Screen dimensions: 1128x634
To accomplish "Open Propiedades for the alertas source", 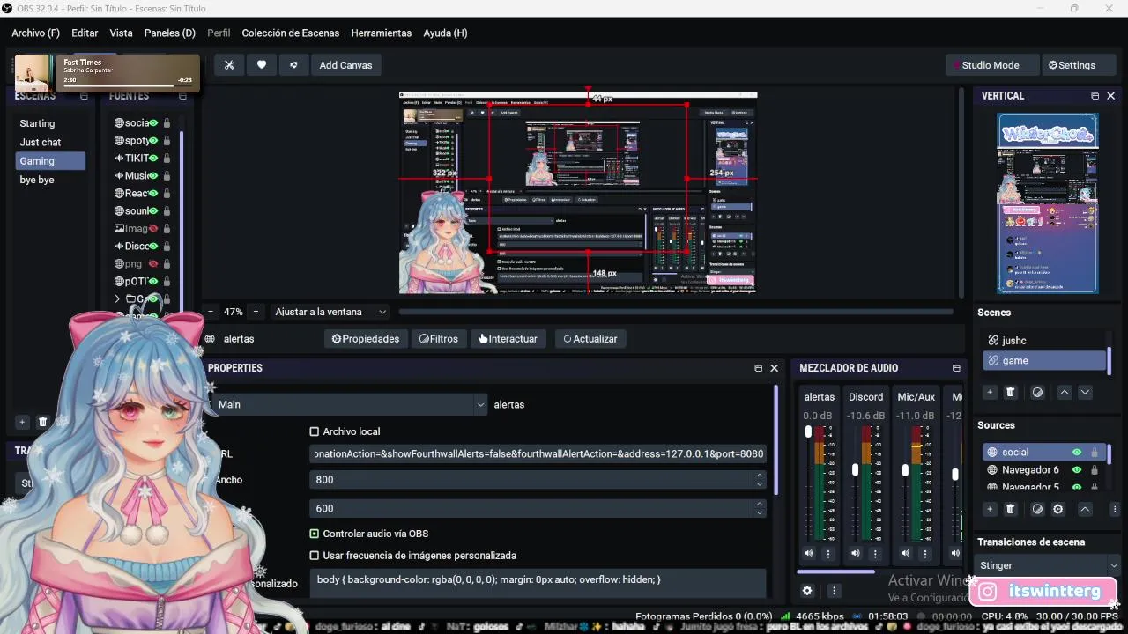I will pyautogui.click(x=365, y=338).
